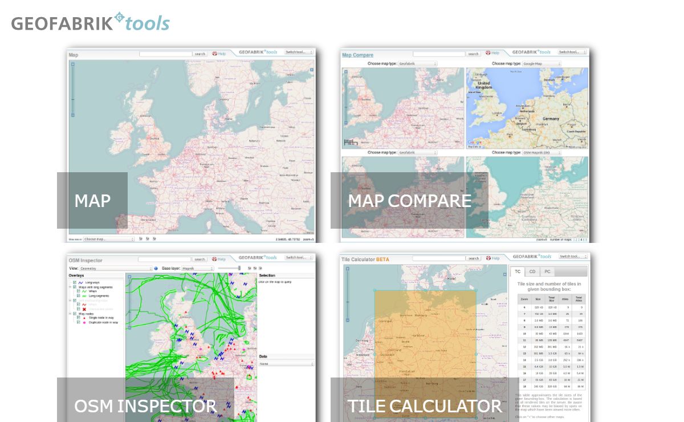Click the orange bounding box on Tile Calculator map
The width and height of the screenshot is (684, 422).
(425, 354)
